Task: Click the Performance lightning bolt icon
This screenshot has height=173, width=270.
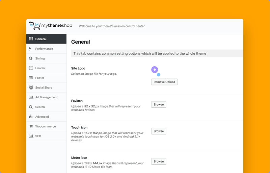Action: pos(30,49)
